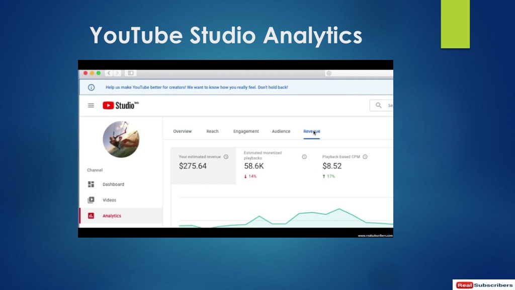The width and height of the screenshot is (515, 290).
Task: Click the Analytics bar chart icon
Action: [x=91, y=215]
